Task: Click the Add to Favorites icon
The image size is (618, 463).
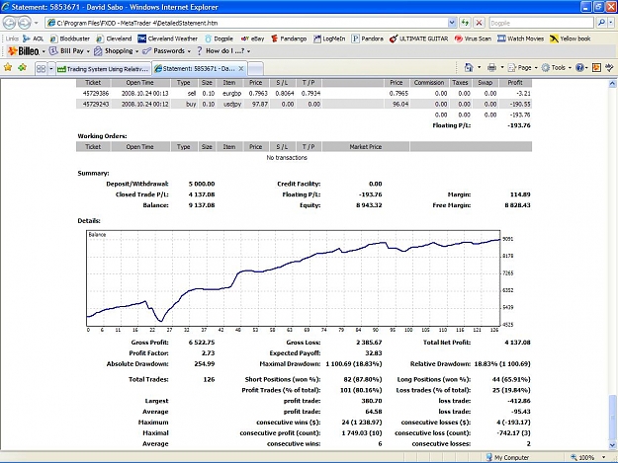Action: pyautogui.click(x=23, y=68)
